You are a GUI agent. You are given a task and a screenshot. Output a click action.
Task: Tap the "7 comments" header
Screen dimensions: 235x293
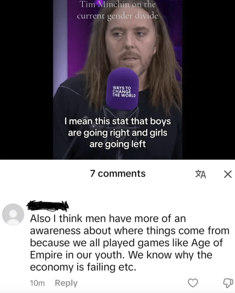(118, 173)
